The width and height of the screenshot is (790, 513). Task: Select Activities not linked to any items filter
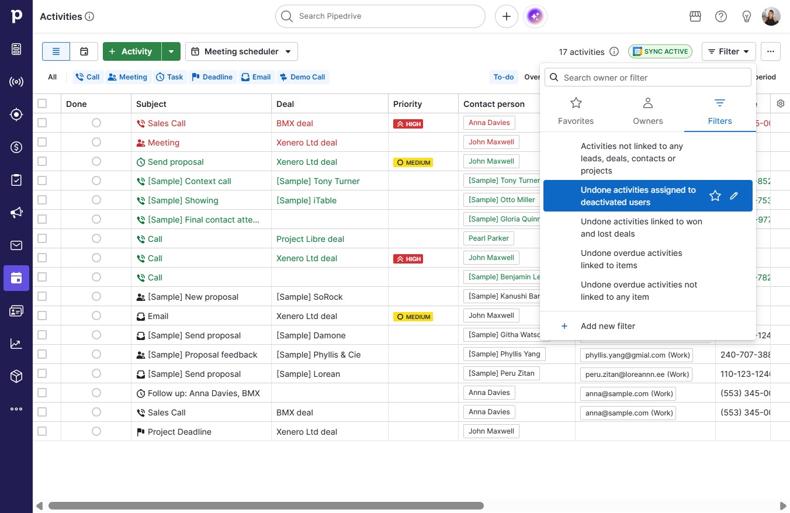648,158
